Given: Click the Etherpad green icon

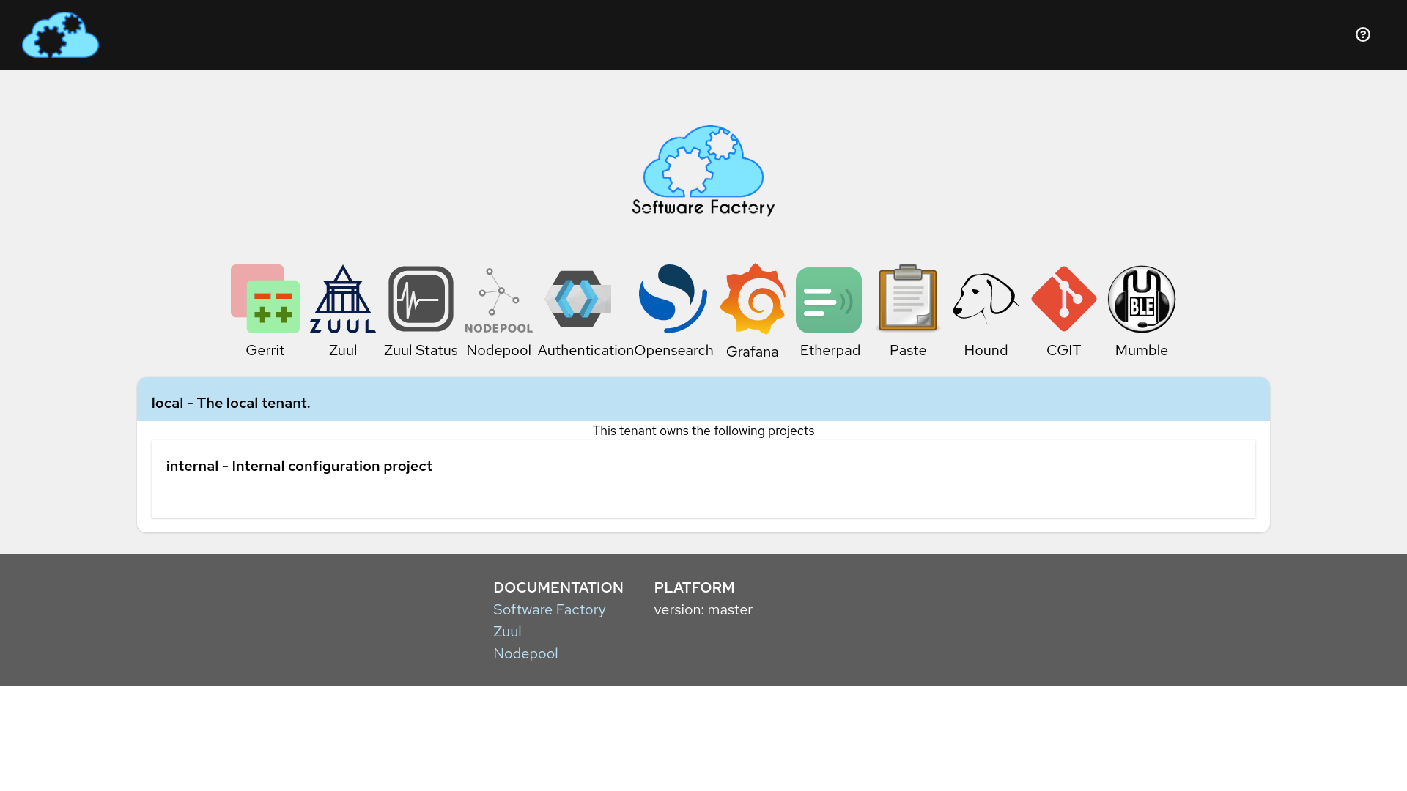Looking at the screenshot, I should pos(829,300).
